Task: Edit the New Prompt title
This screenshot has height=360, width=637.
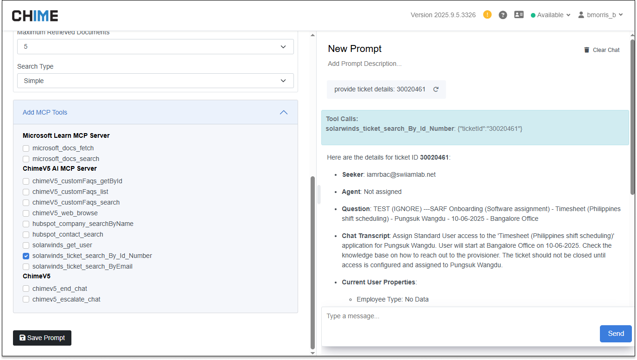Action: point(355,49)
